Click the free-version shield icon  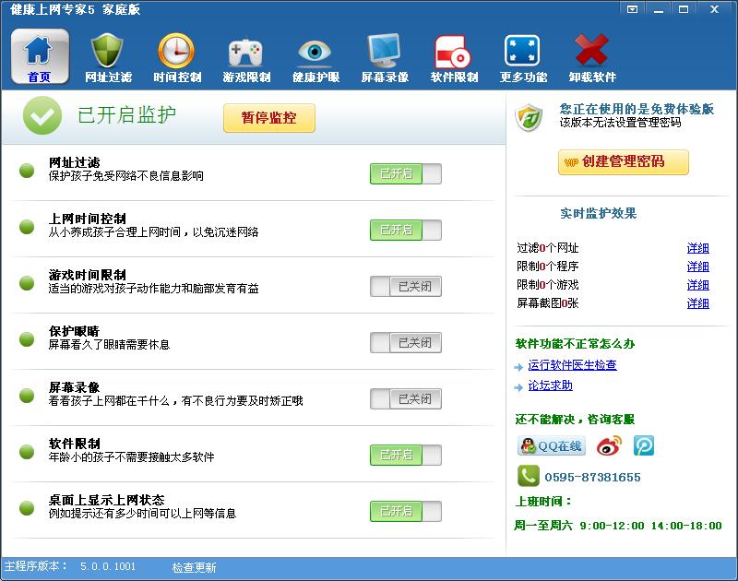tap(529, 118)
